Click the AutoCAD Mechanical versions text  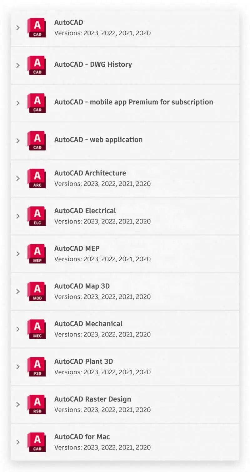[x=102, y=334]
